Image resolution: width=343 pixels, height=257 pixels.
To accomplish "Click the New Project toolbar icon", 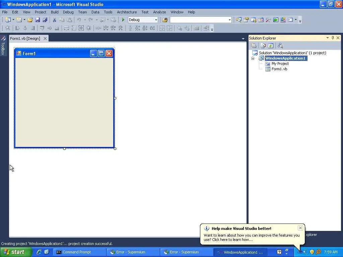I will point(8,20).
